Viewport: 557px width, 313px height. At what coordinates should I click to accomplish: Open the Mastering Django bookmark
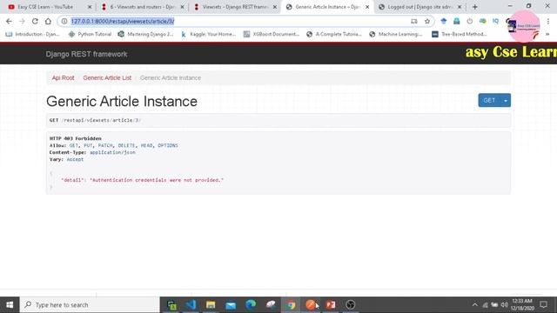[145, 34]
